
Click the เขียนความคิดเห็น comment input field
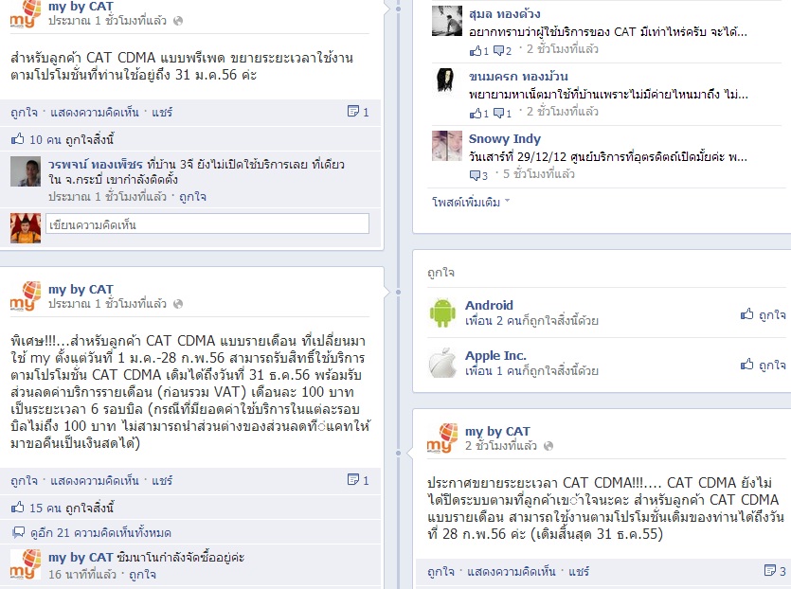(x=207, y=223)
